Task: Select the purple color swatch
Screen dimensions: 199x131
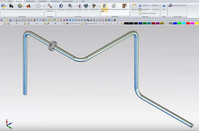Action: (158, 23)
